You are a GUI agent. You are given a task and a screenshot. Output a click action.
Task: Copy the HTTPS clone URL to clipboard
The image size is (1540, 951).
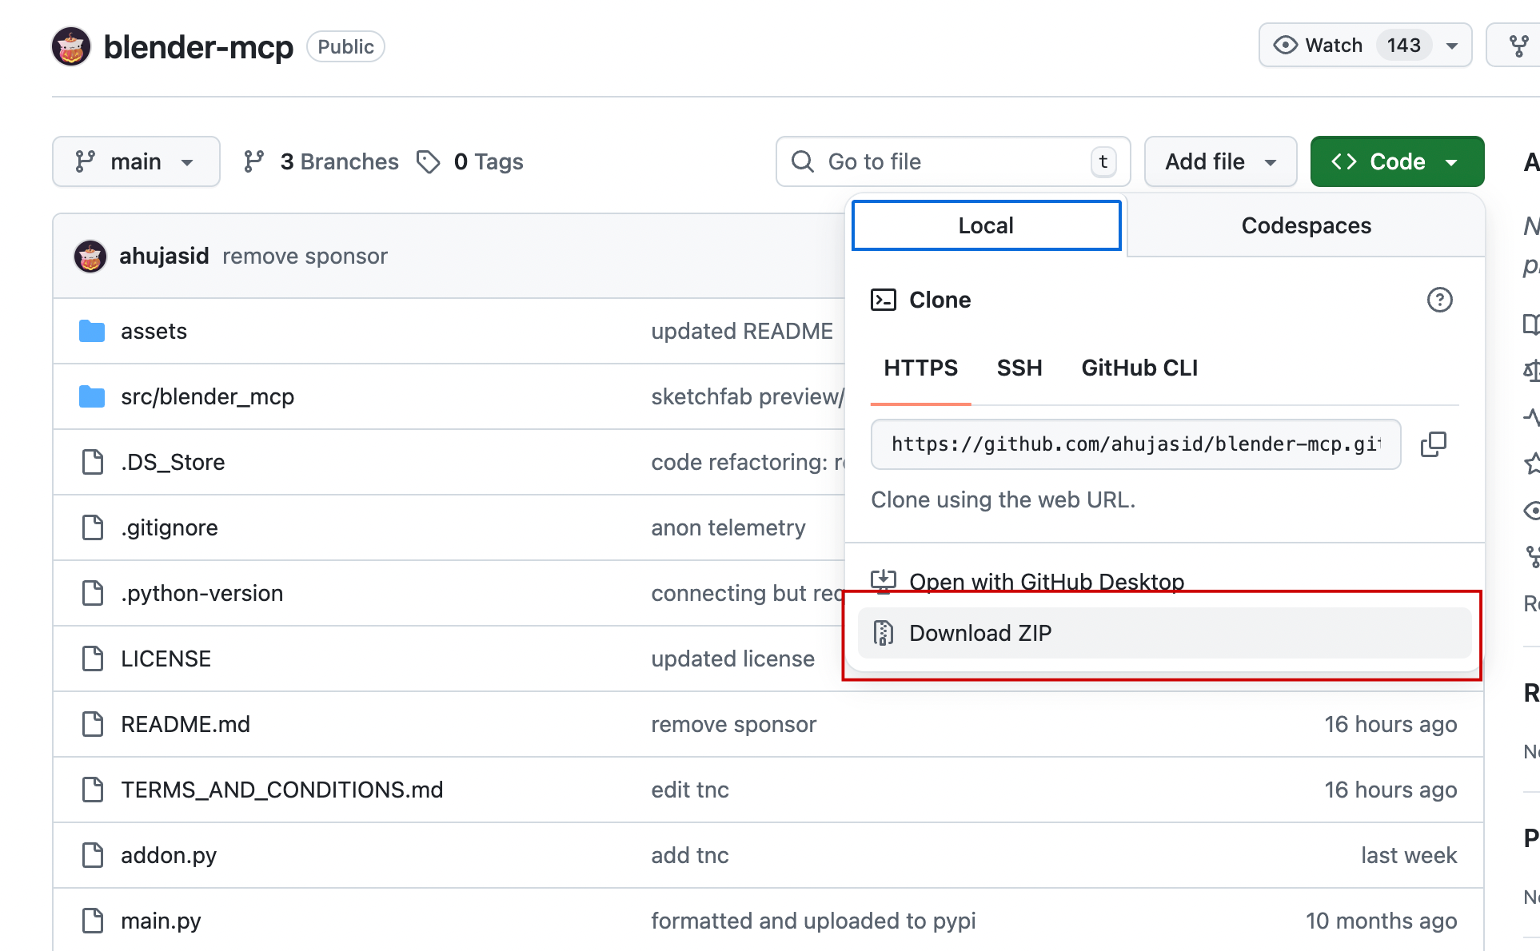(1433, 444)
